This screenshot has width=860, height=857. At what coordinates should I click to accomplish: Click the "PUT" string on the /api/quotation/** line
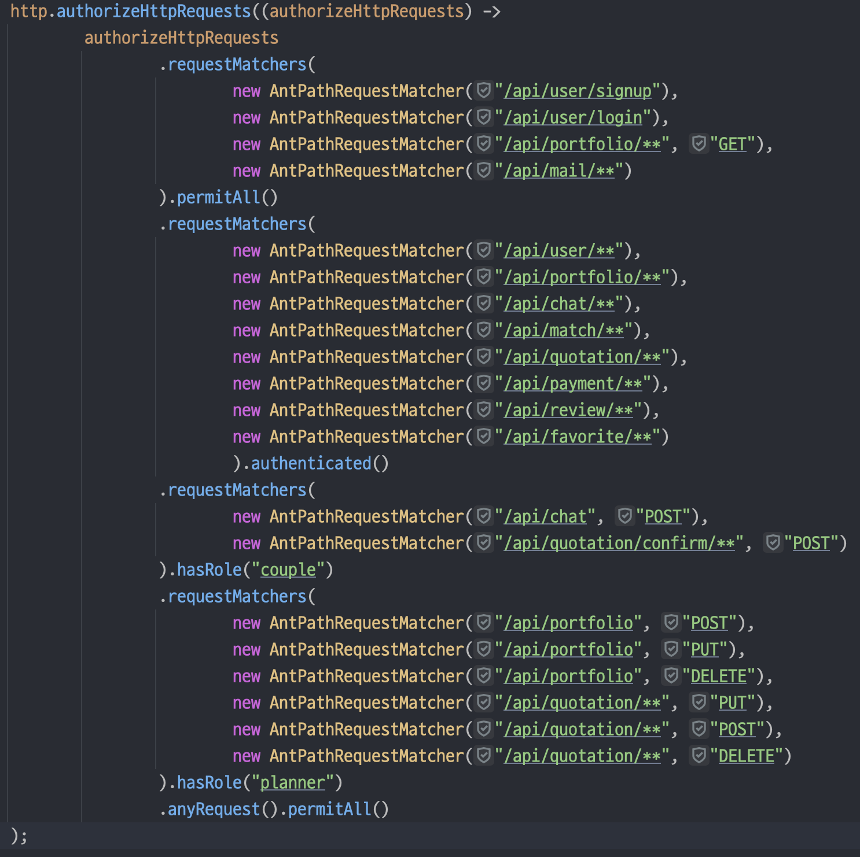tap(732, 703)
